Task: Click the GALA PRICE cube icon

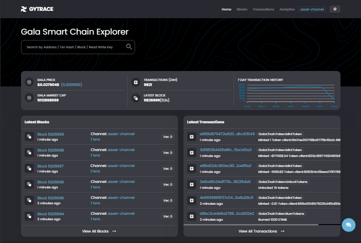Action: tap(29, 82)
